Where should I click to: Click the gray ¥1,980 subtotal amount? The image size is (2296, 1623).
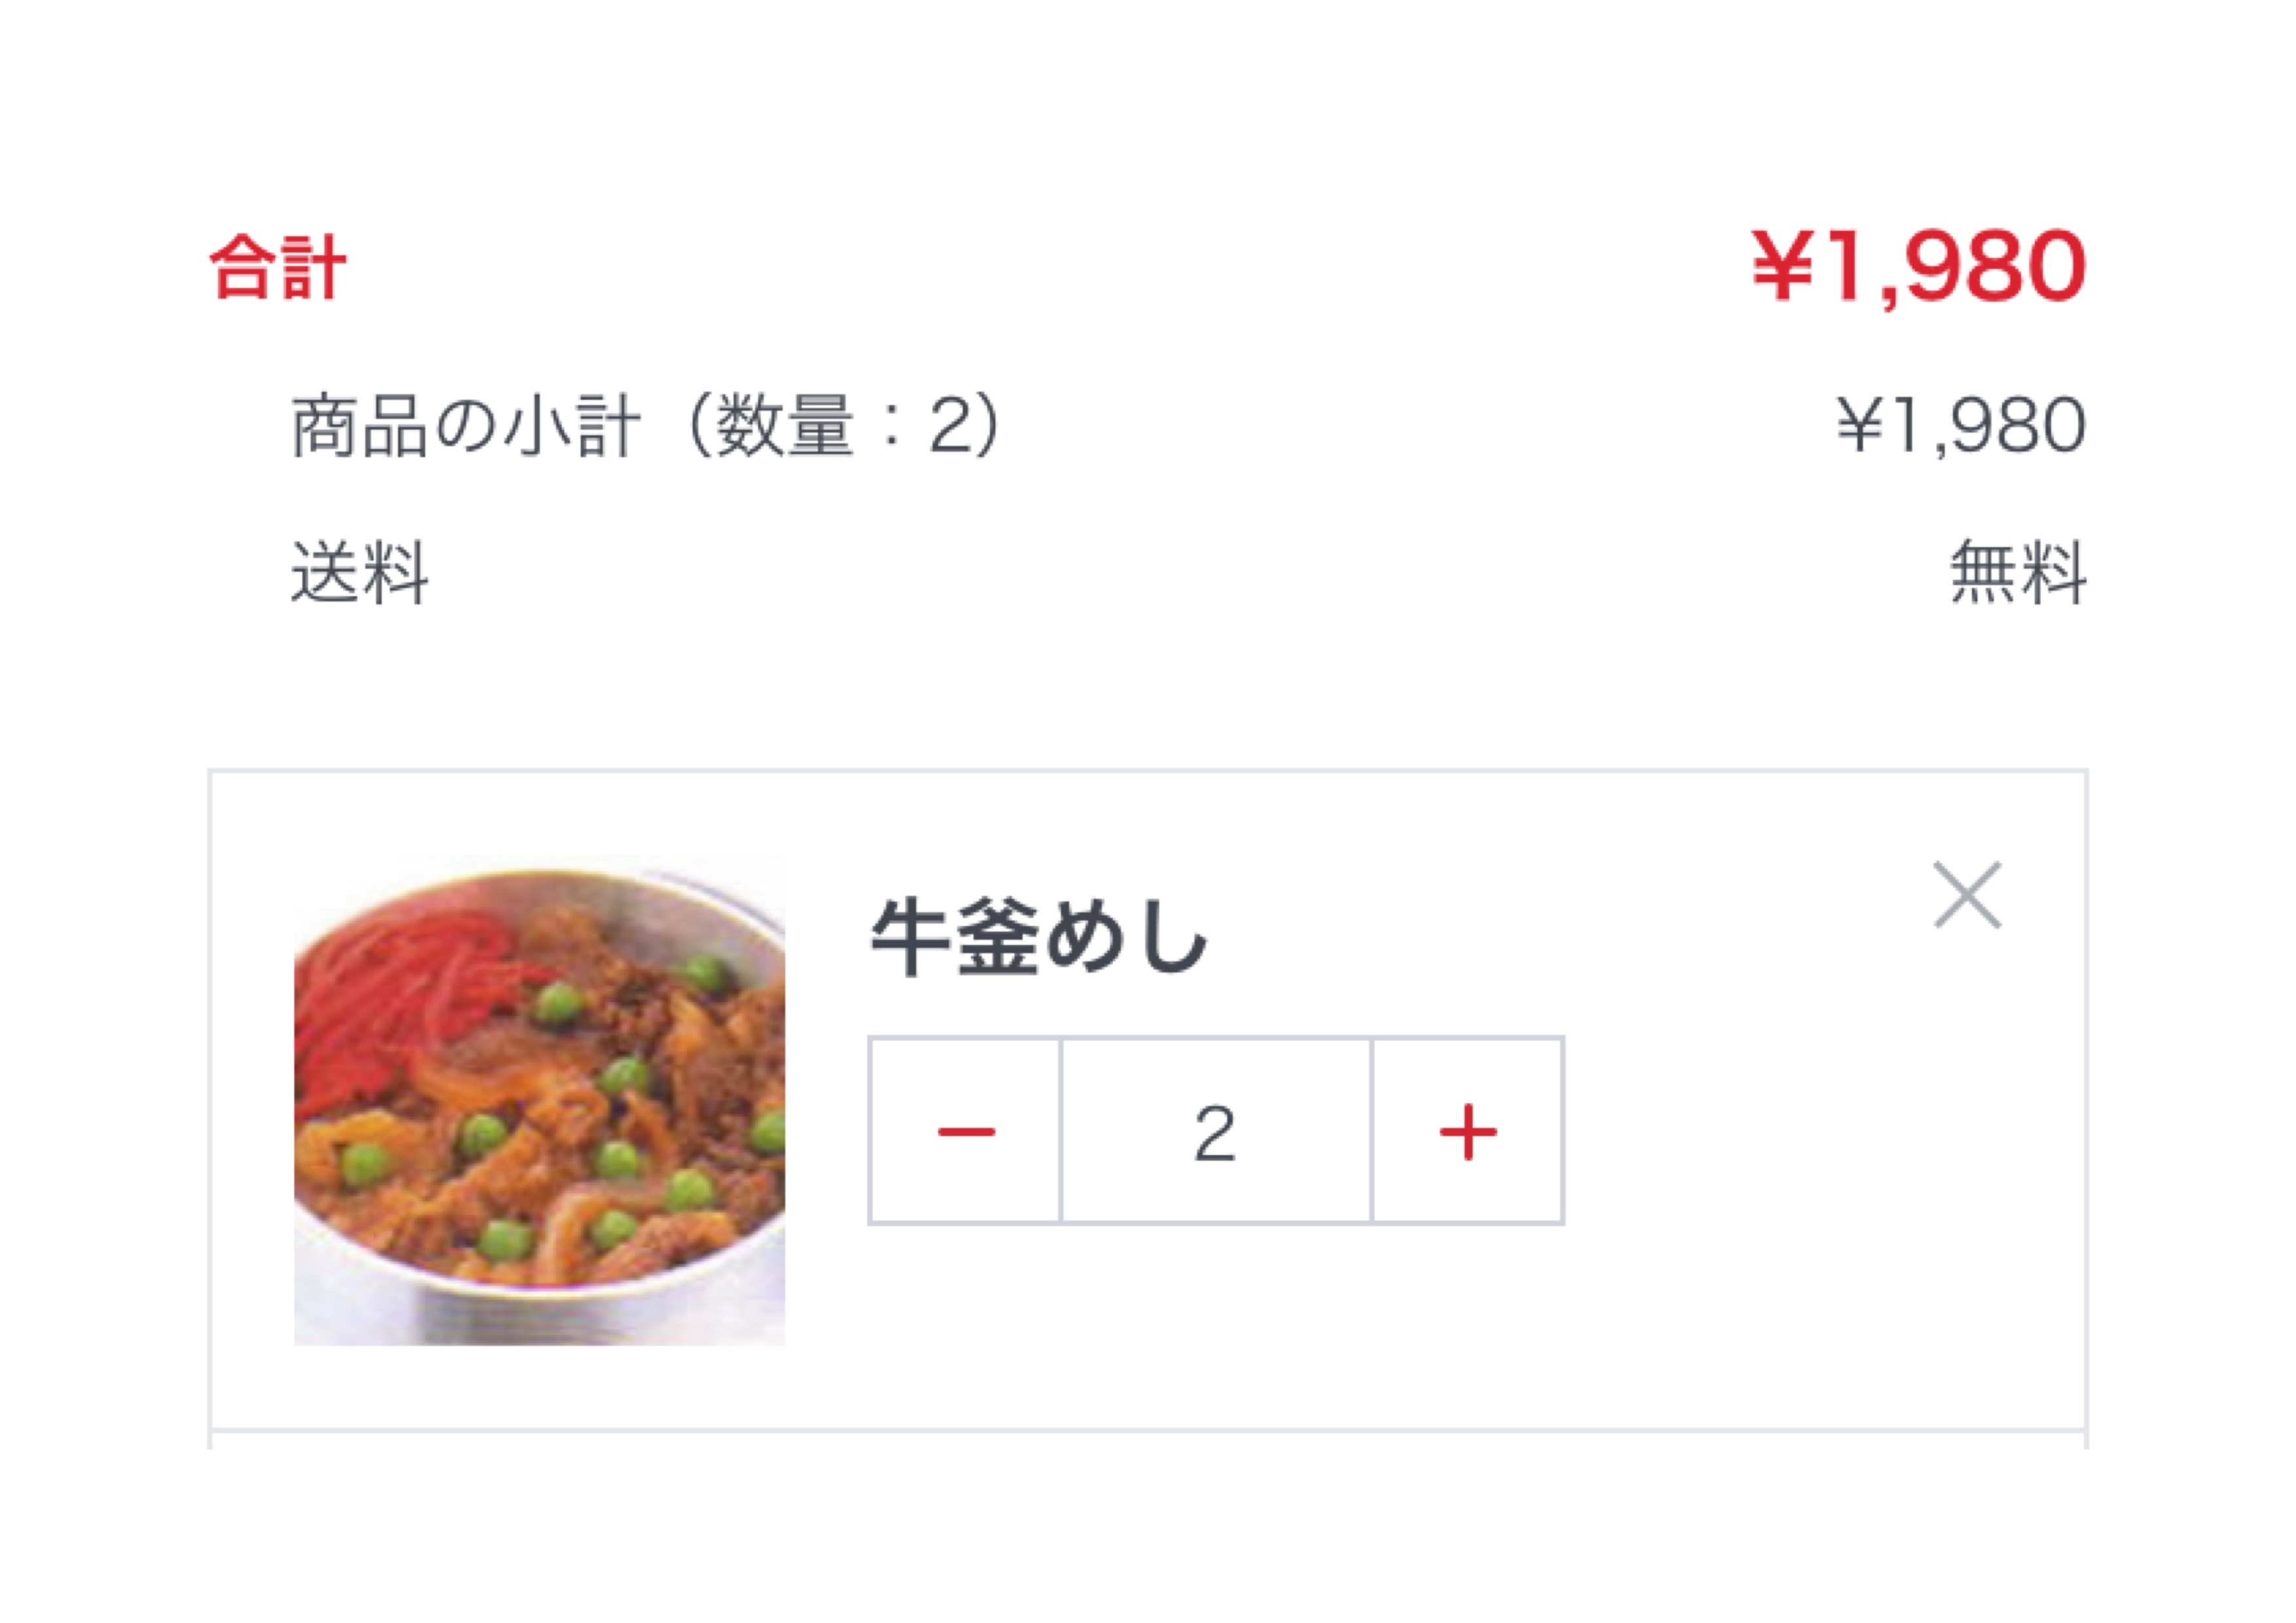coord(1962,426)
